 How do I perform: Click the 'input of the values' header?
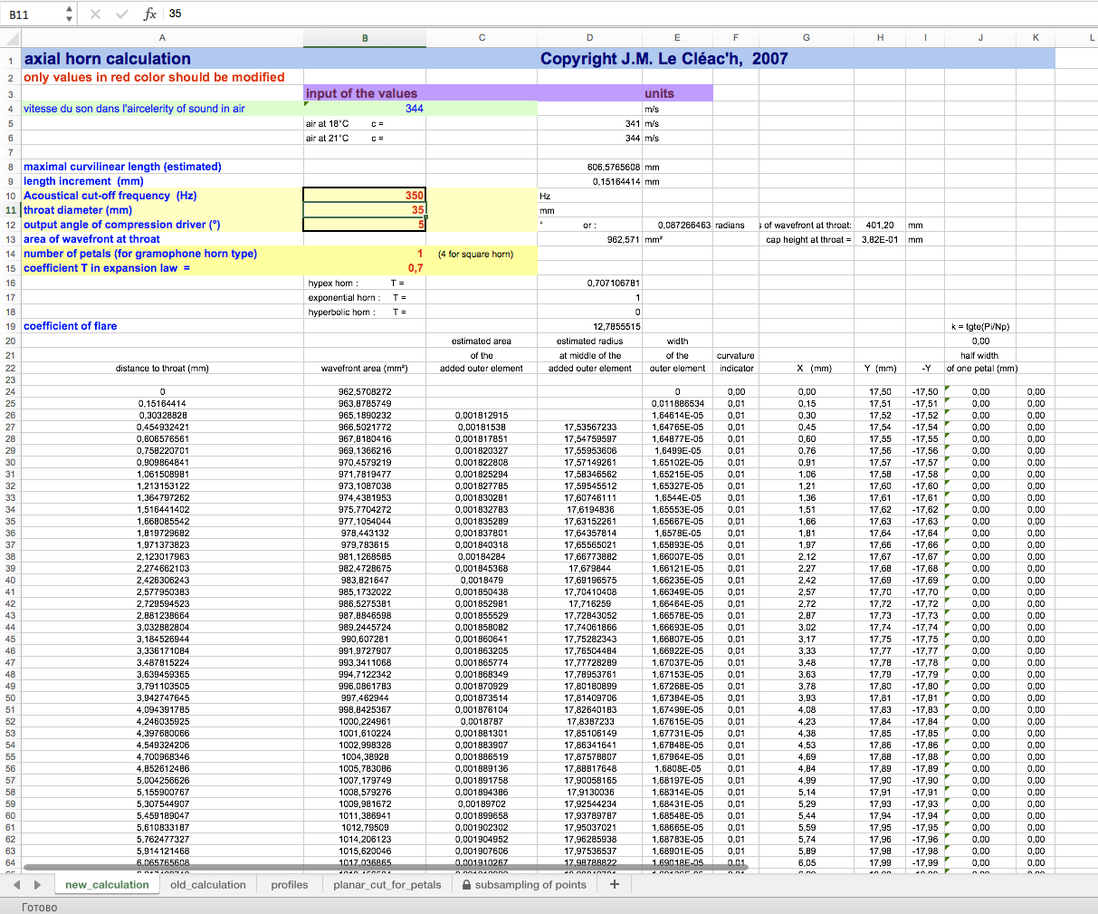pyautogui.click(x=362, y=93)
